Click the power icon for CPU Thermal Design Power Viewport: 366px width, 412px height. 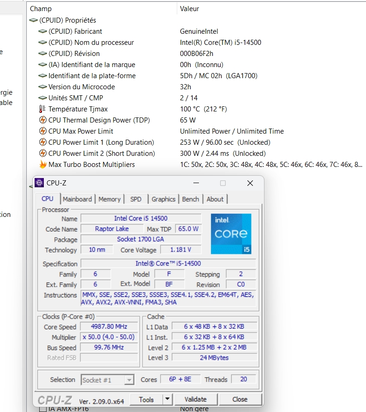click(42, 120)
